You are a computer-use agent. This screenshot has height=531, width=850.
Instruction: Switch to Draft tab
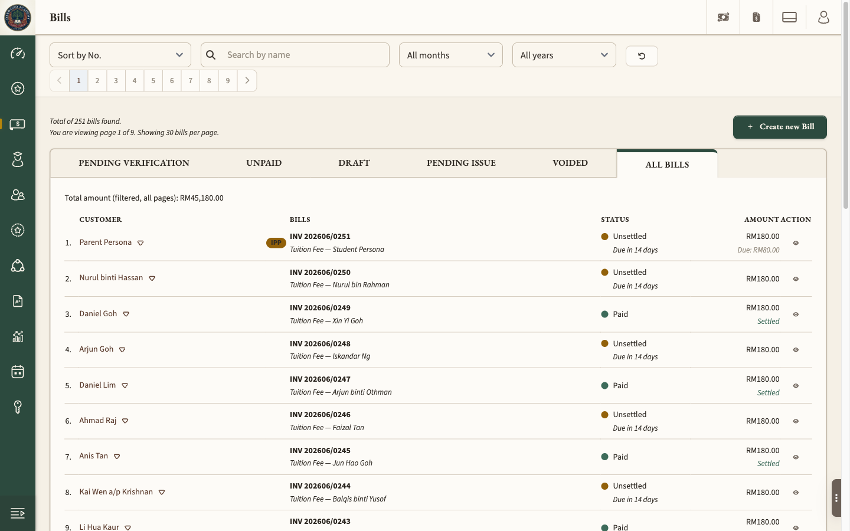coord(354,163)
